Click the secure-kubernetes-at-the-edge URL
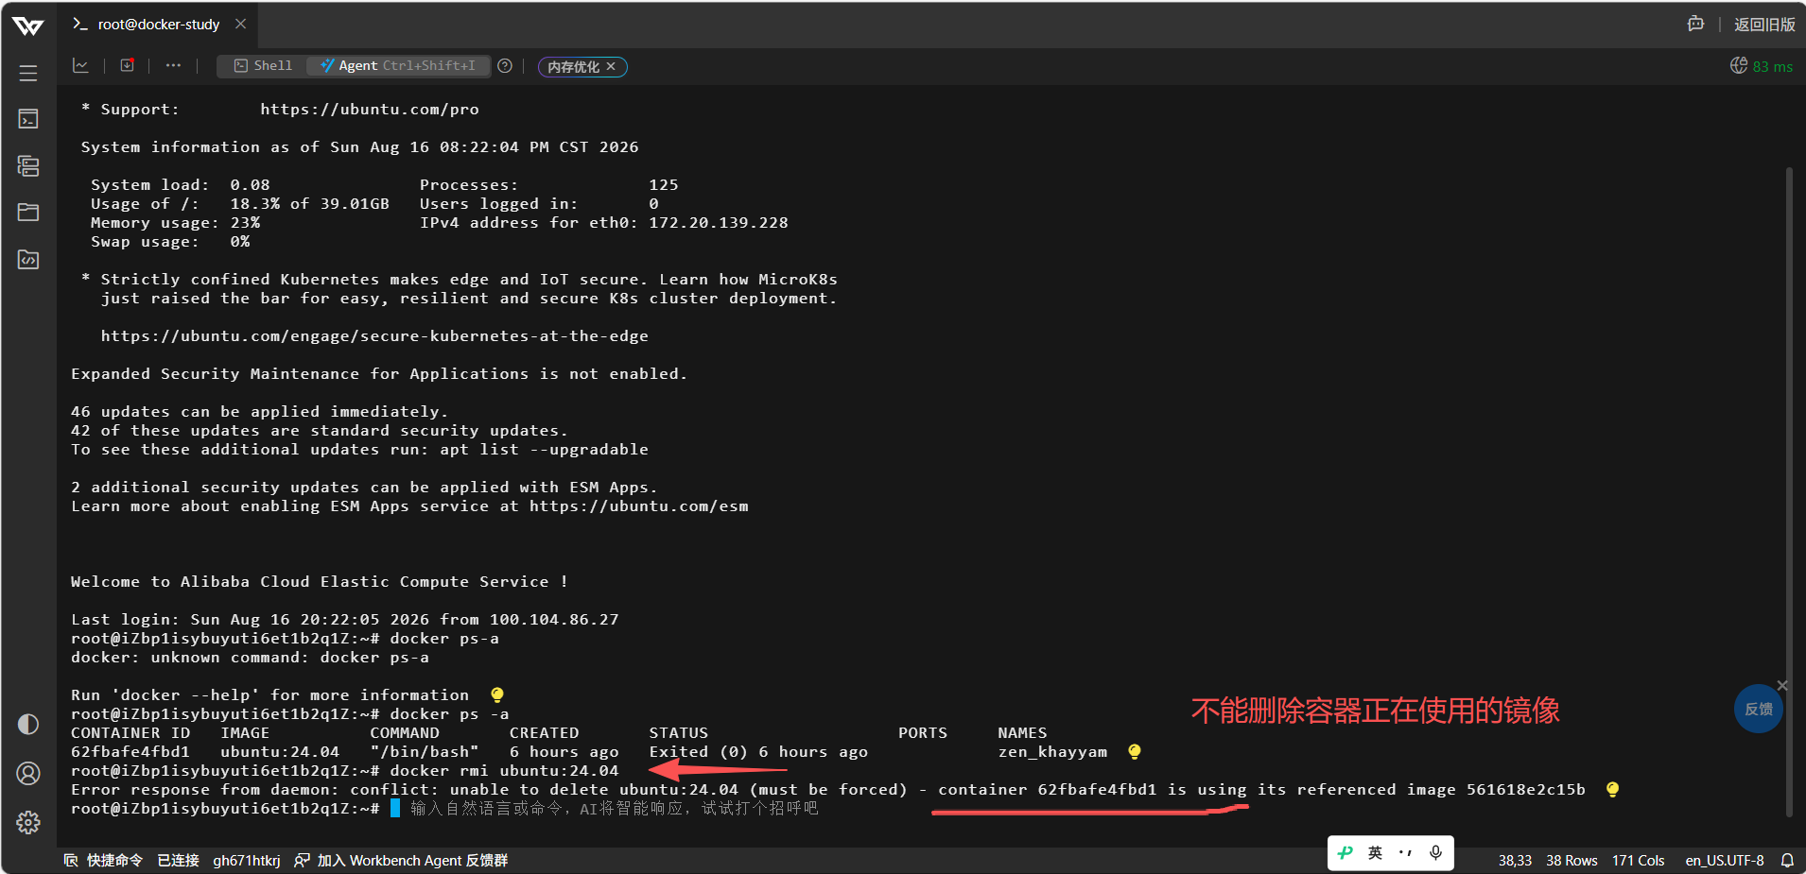Screen dimensions: 1806x874 374,336
